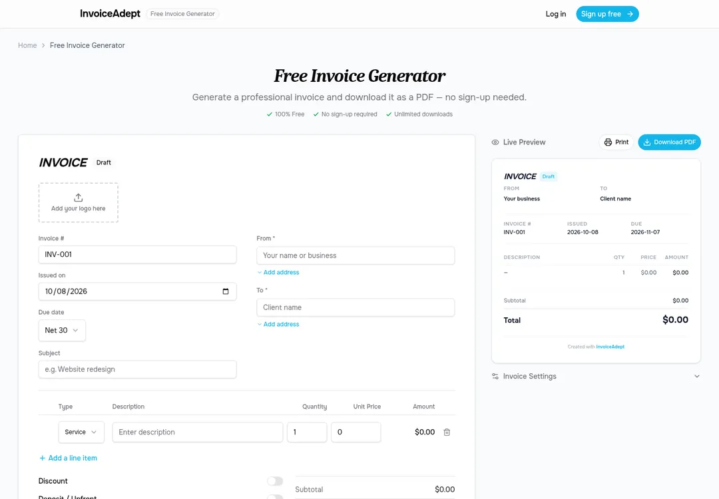Focus the Issued on date field
Viewport: 719px width, 499px height.
point(138,291)
